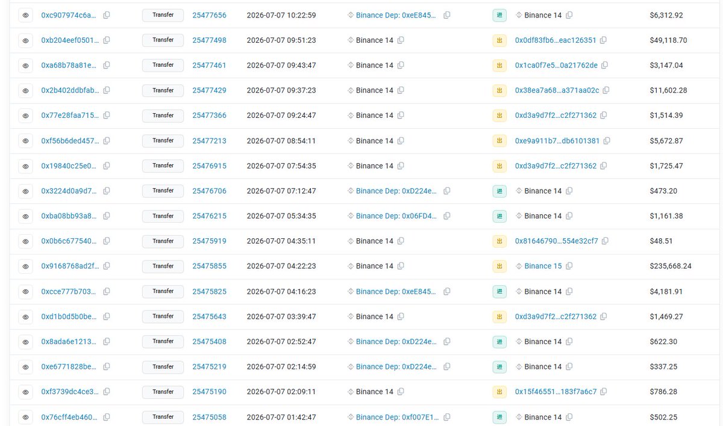Copy hash 0x9168768ad2f to clipboard

[107, 266]
